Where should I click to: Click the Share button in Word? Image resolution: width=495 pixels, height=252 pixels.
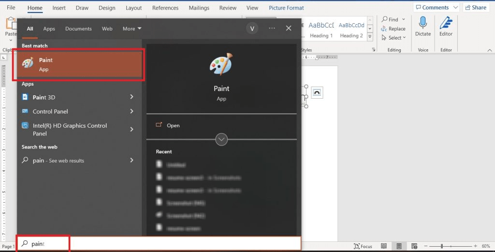pos(476,7)
